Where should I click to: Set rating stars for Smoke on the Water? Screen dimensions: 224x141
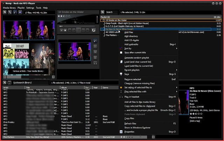[64, 16]
